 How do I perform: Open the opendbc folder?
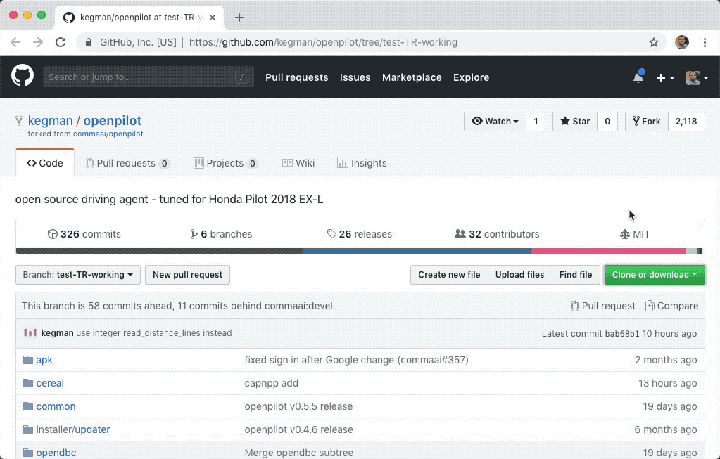coord(56,453)
